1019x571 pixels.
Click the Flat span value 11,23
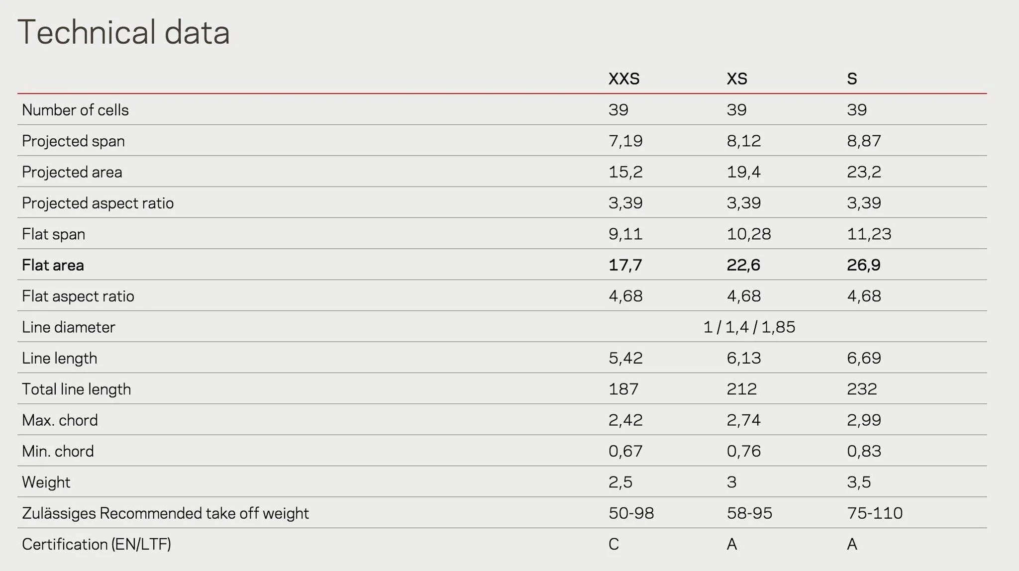pyautogui.click(x=869, y=234)
